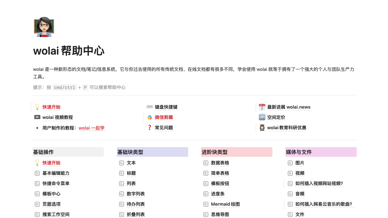Click the page icon beside Mermaid 绘图
Image resolution: width=388 pixels, height=218 pixels.
tap(206, 204)
